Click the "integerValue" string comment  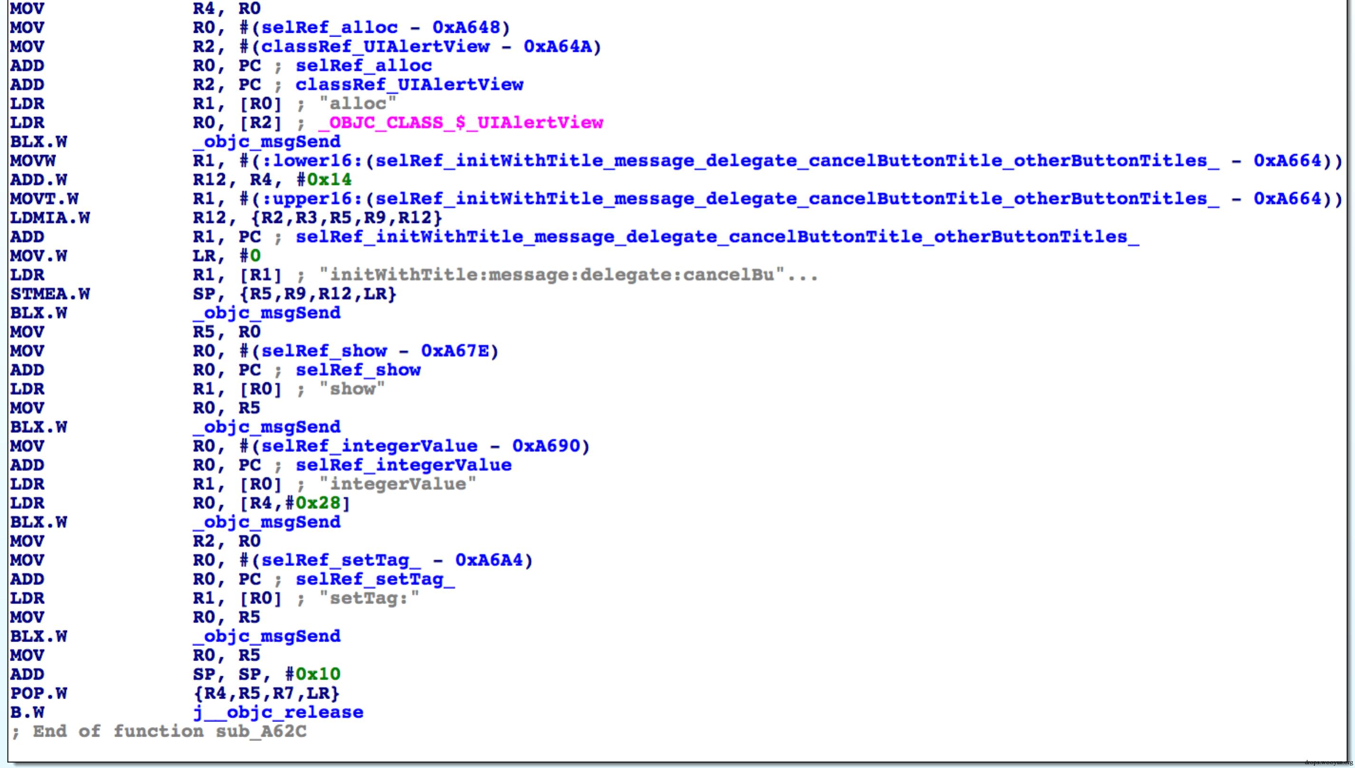pyautogui.click(x=398, y=484)
